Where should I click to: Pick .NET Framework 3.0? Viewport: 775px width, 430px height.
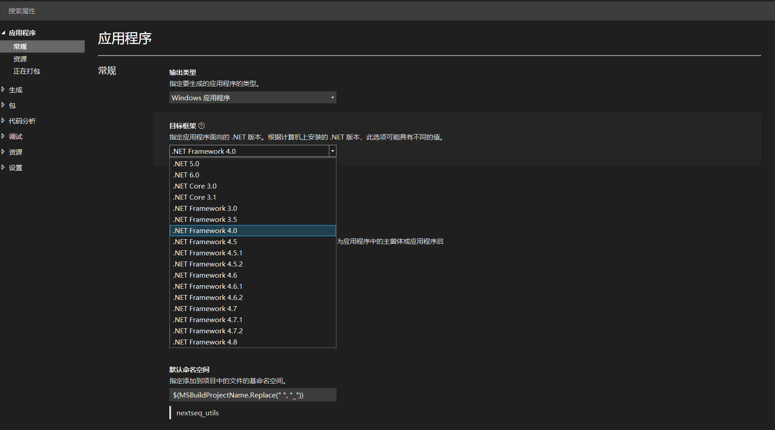(253, 209)
